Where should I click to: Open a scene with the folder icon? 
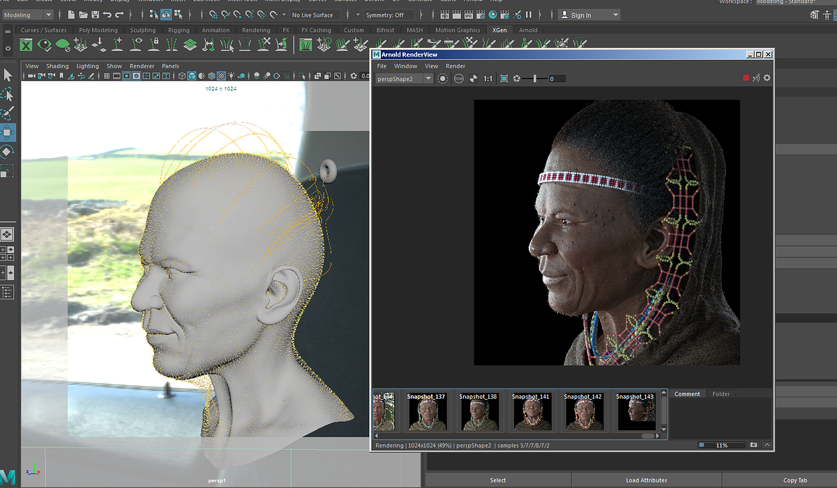pos(84,15)
